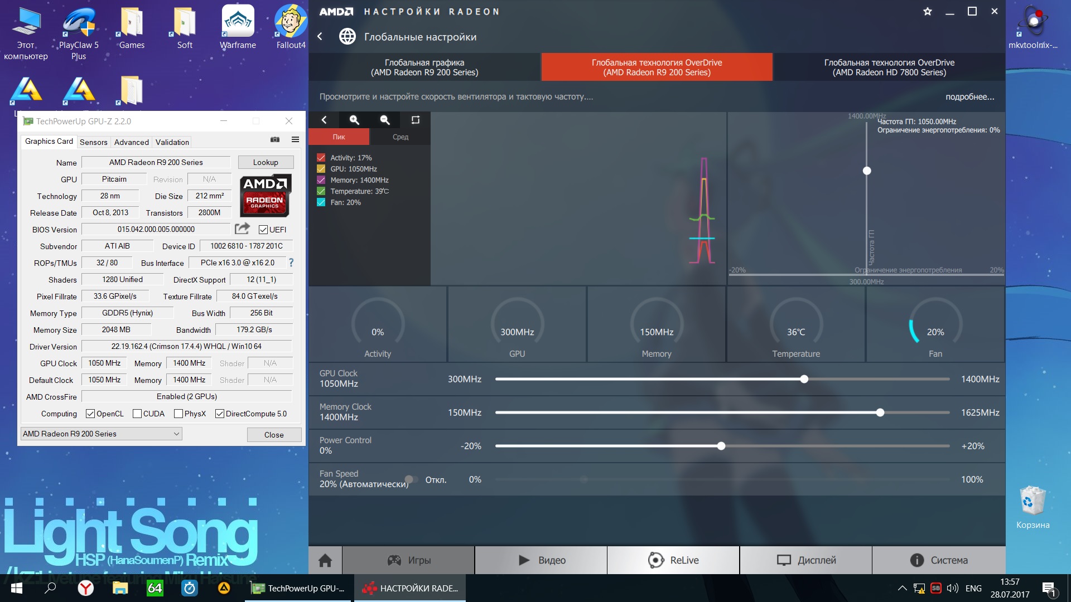Click Lookup button in GPU-Z
Screen dimensions: 1071x602
[266, 162]
